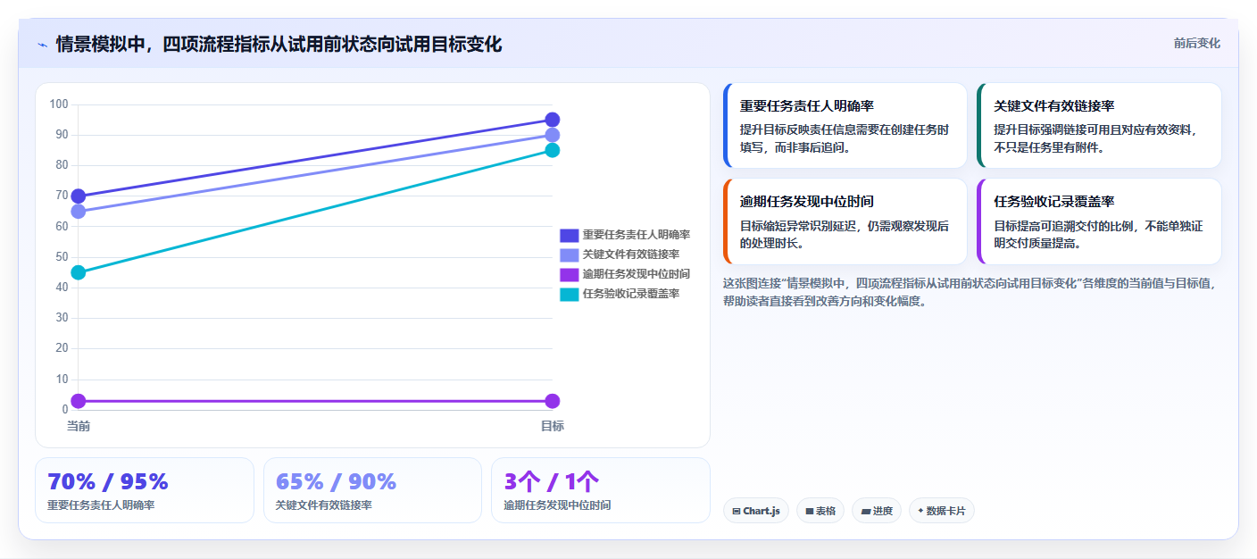This screenshot has height=559, width=1257.
Task: Click the icon inside the 进度 chip
Action: 865,512
